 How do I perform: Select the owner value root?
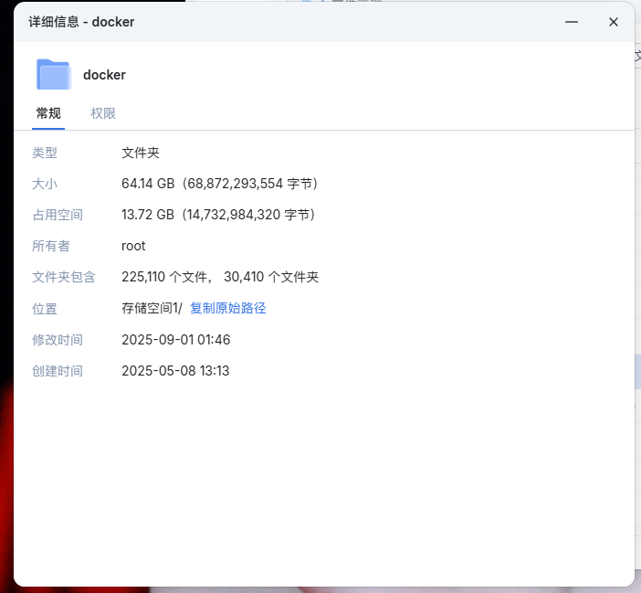pyautogui.click(x=133, y=246)
